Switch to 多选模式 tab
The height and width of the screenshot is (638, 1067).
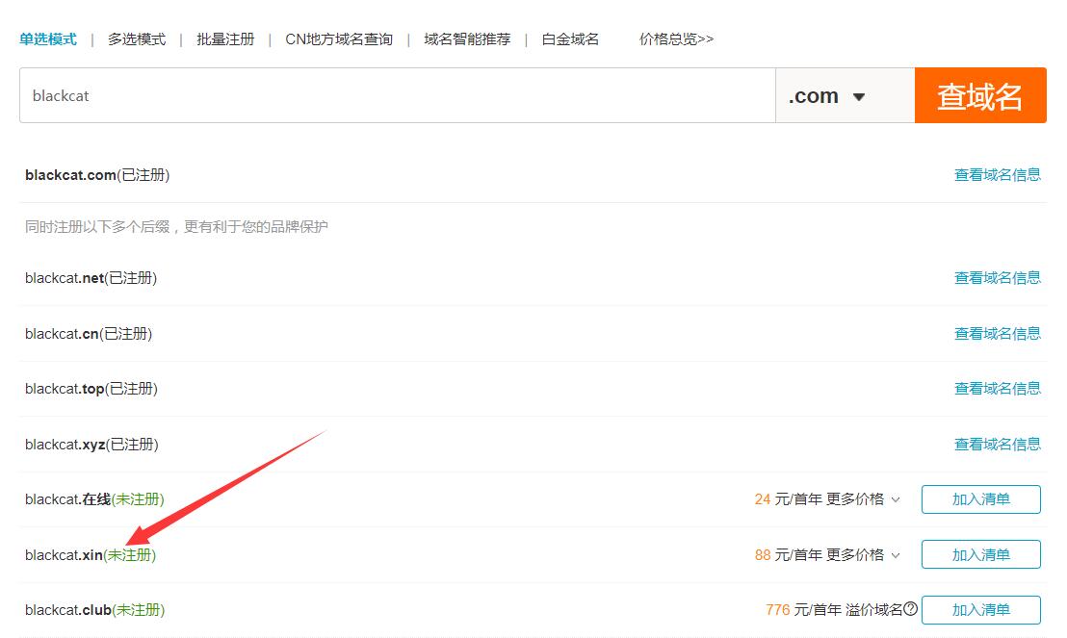137,39
